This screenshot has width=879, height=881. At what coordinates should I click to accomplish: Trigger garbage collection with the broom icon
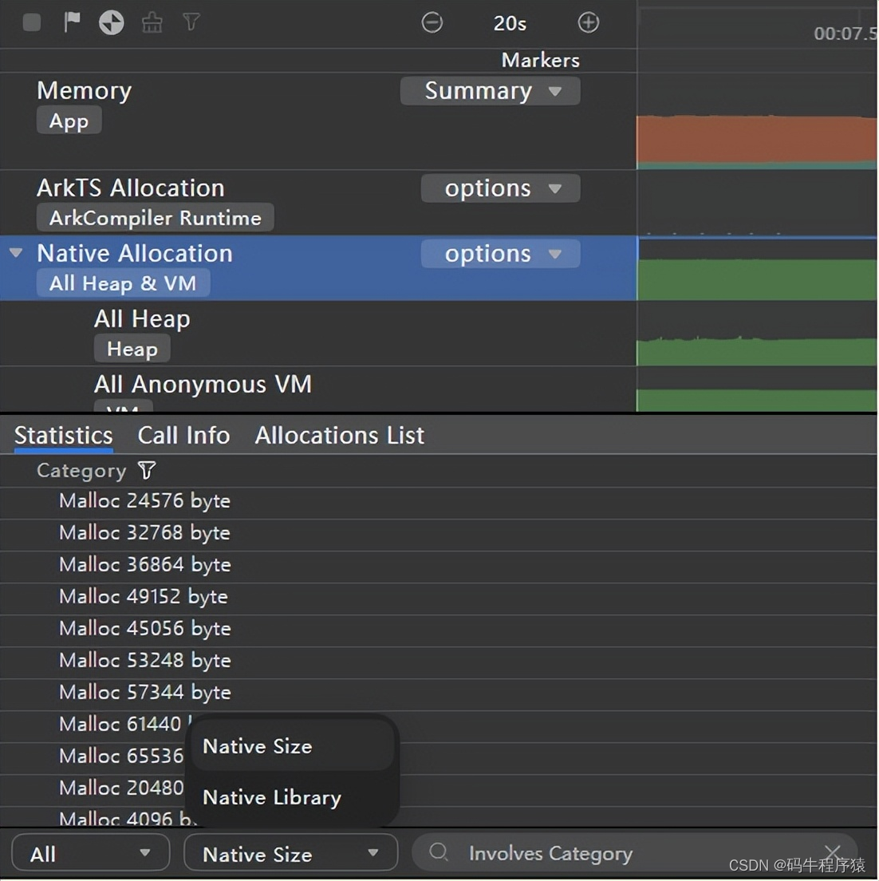coord(152,22)
